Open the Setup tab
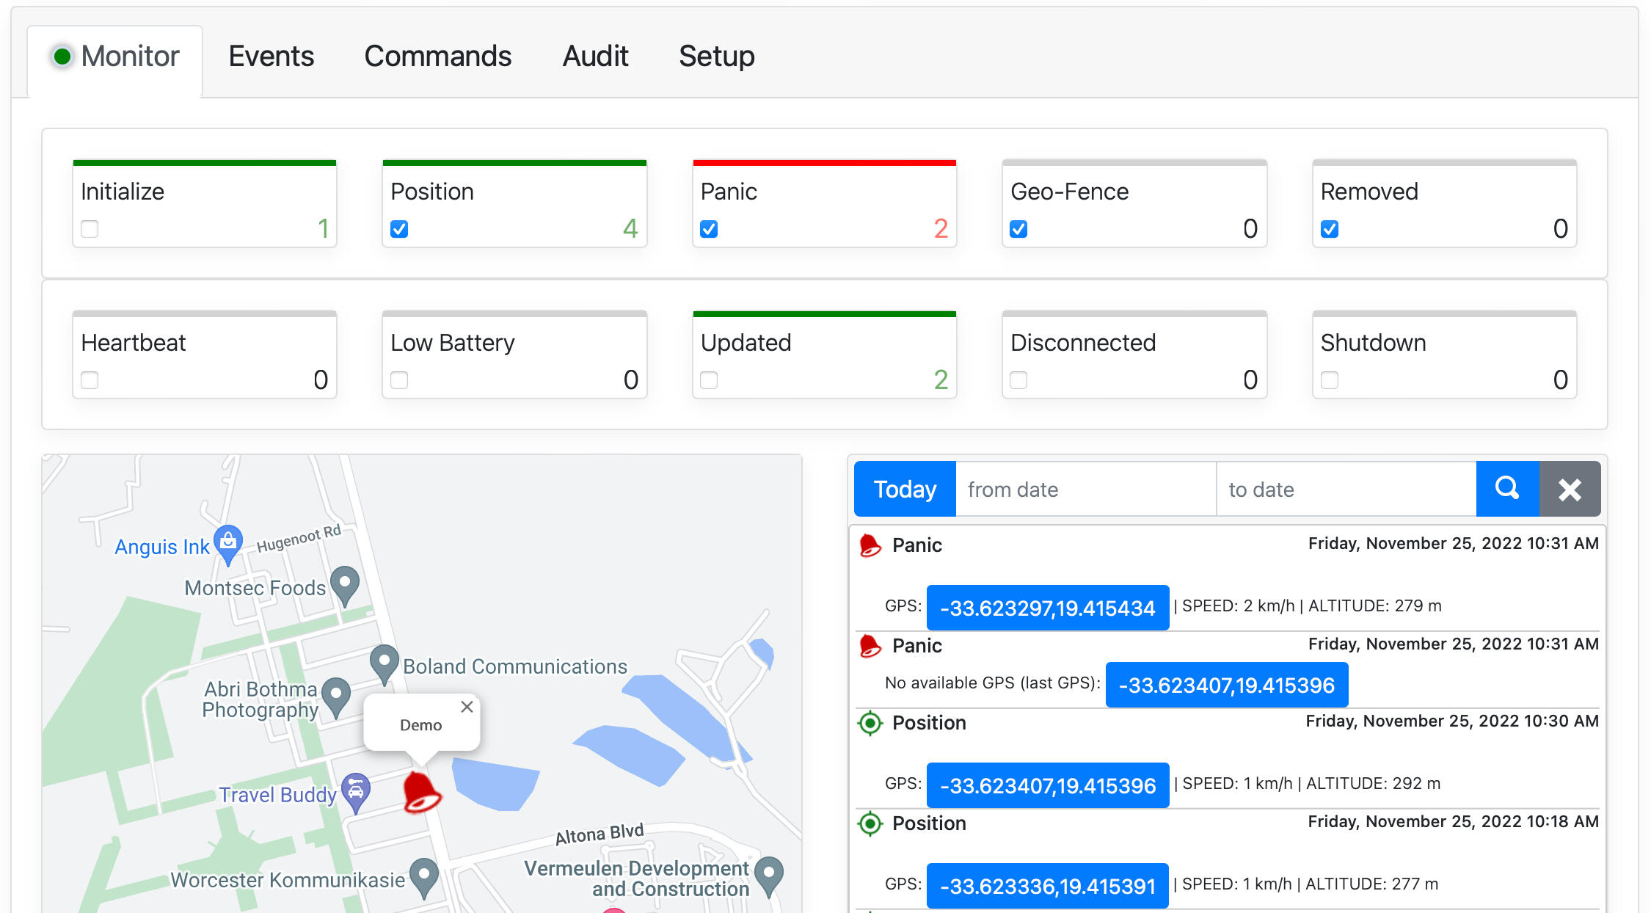The width and height of the screenshot is (1651, 913). click(716, 57)
